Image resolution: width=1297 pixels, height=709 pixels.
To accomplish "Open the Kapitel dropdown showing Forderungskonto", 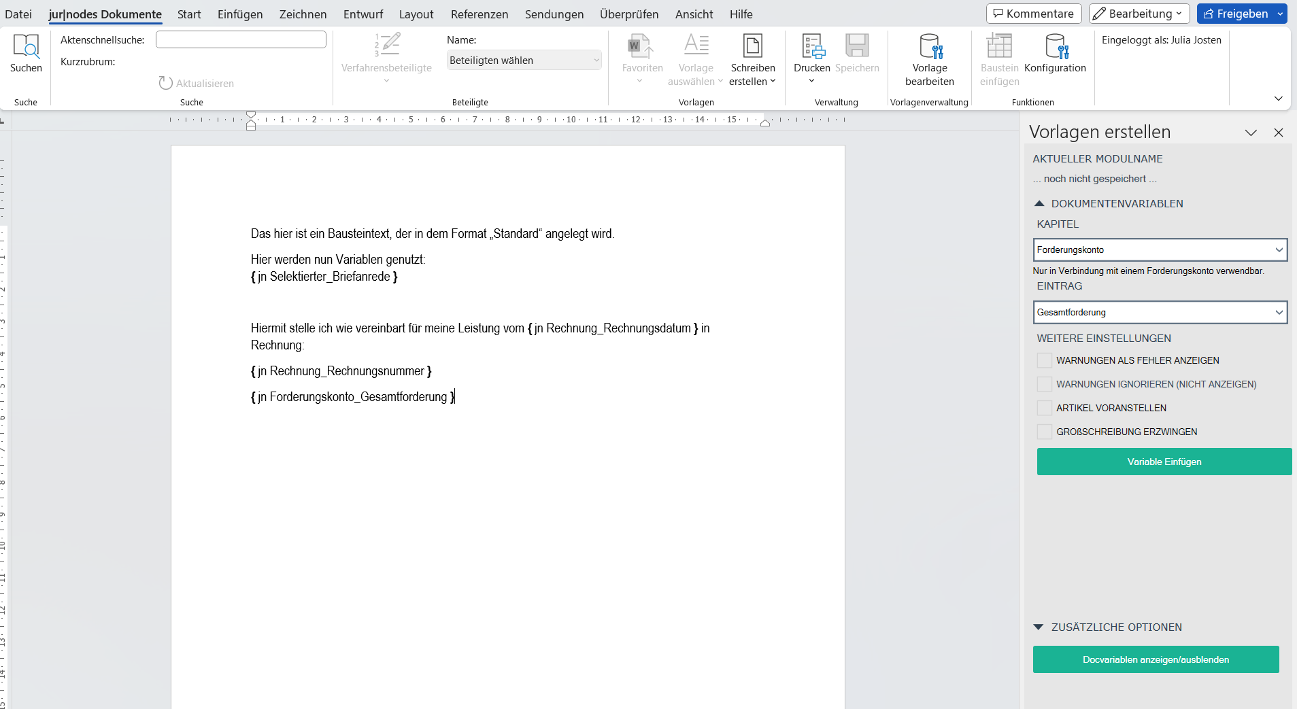I will point(1160,249).
